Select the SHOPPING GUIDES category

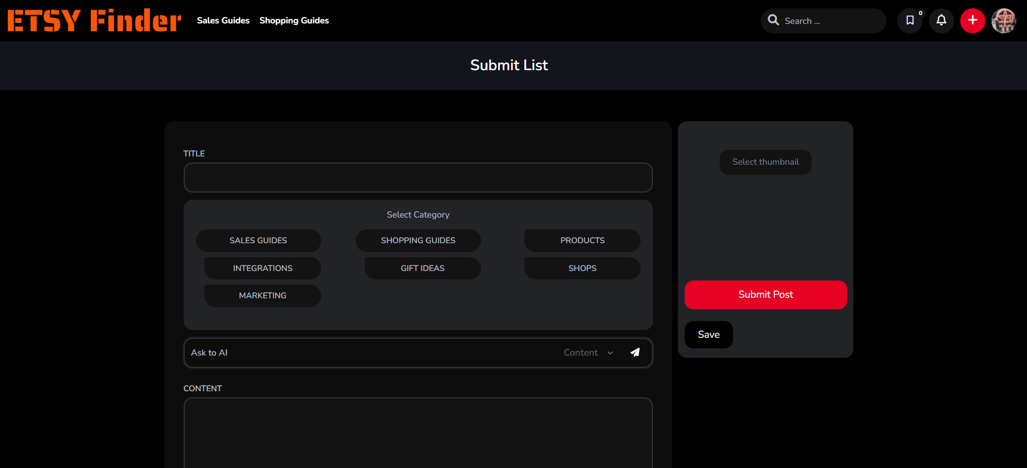point(418,240)
